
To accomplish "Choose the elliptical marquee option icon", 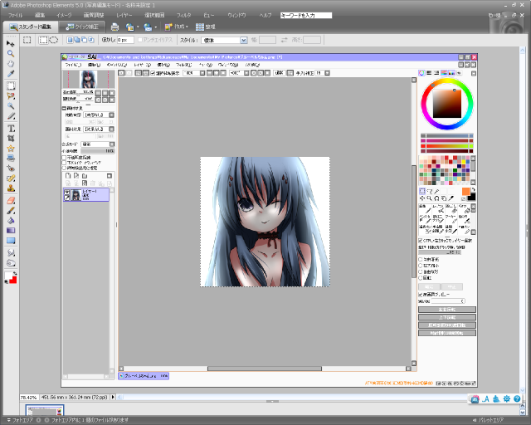I will tap(53, 40).
